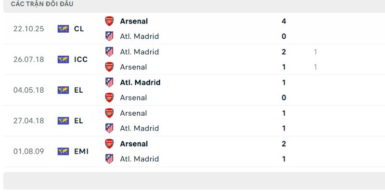
Task: Click the 22.10.25 match date
Action: [29, 29]
